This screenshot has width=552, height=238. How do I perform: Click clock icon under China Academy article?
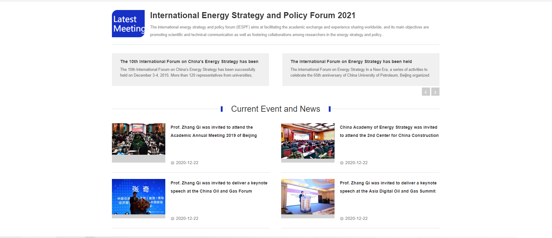click(x=342, y=163)
